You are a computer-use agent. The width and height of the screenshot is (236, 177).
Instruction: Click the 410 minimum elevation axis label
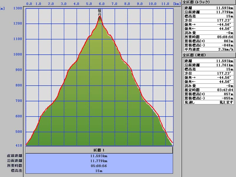tap(19, 145)
